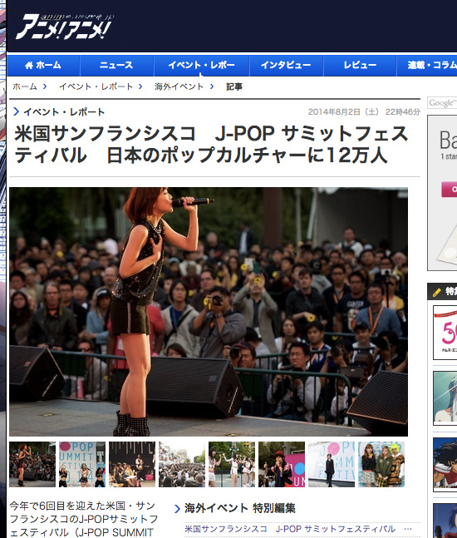
Task: Click the アニメ!アニメ! site logo
Action: point(65,27)
